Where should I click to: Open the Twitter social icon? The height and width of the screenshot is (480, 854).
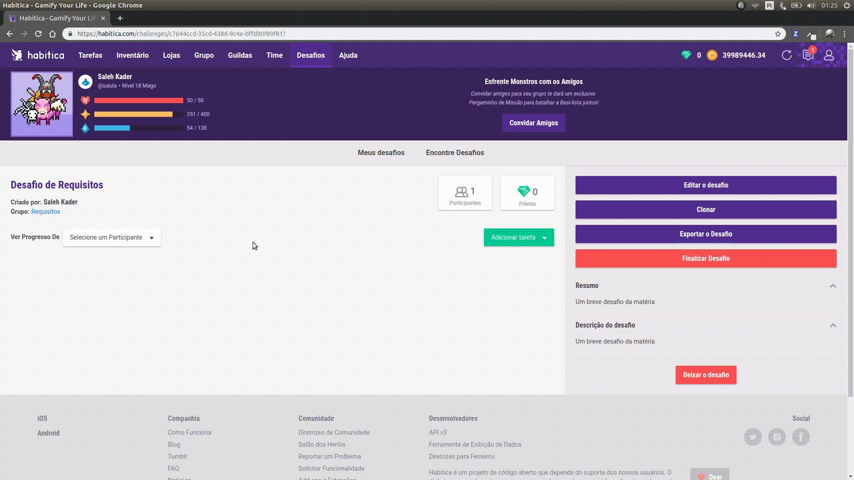753,437
